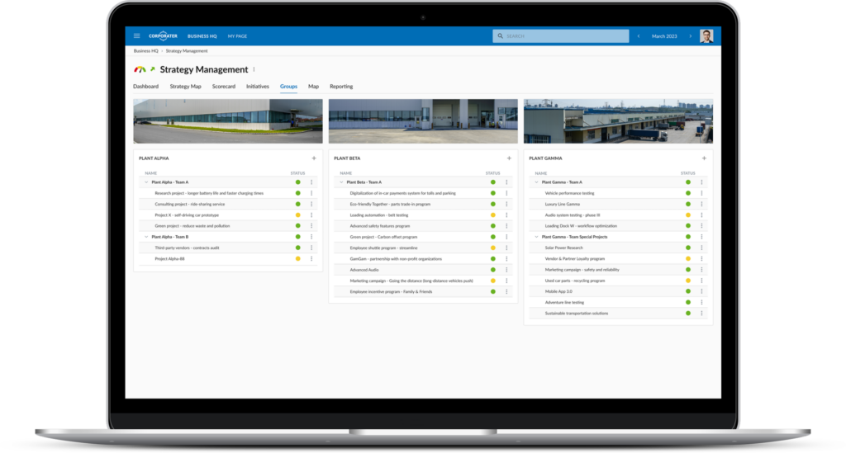Screen dimensions: 846x453
Task: Open Digitalization of in-car payments row
Action: [x=423, y=193]
